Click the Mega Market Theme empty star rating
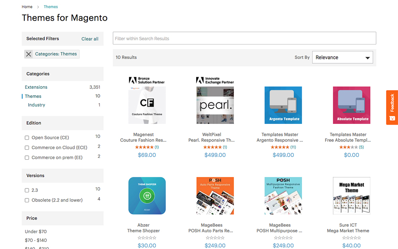The image size is (398, 249). coord(351,238)
